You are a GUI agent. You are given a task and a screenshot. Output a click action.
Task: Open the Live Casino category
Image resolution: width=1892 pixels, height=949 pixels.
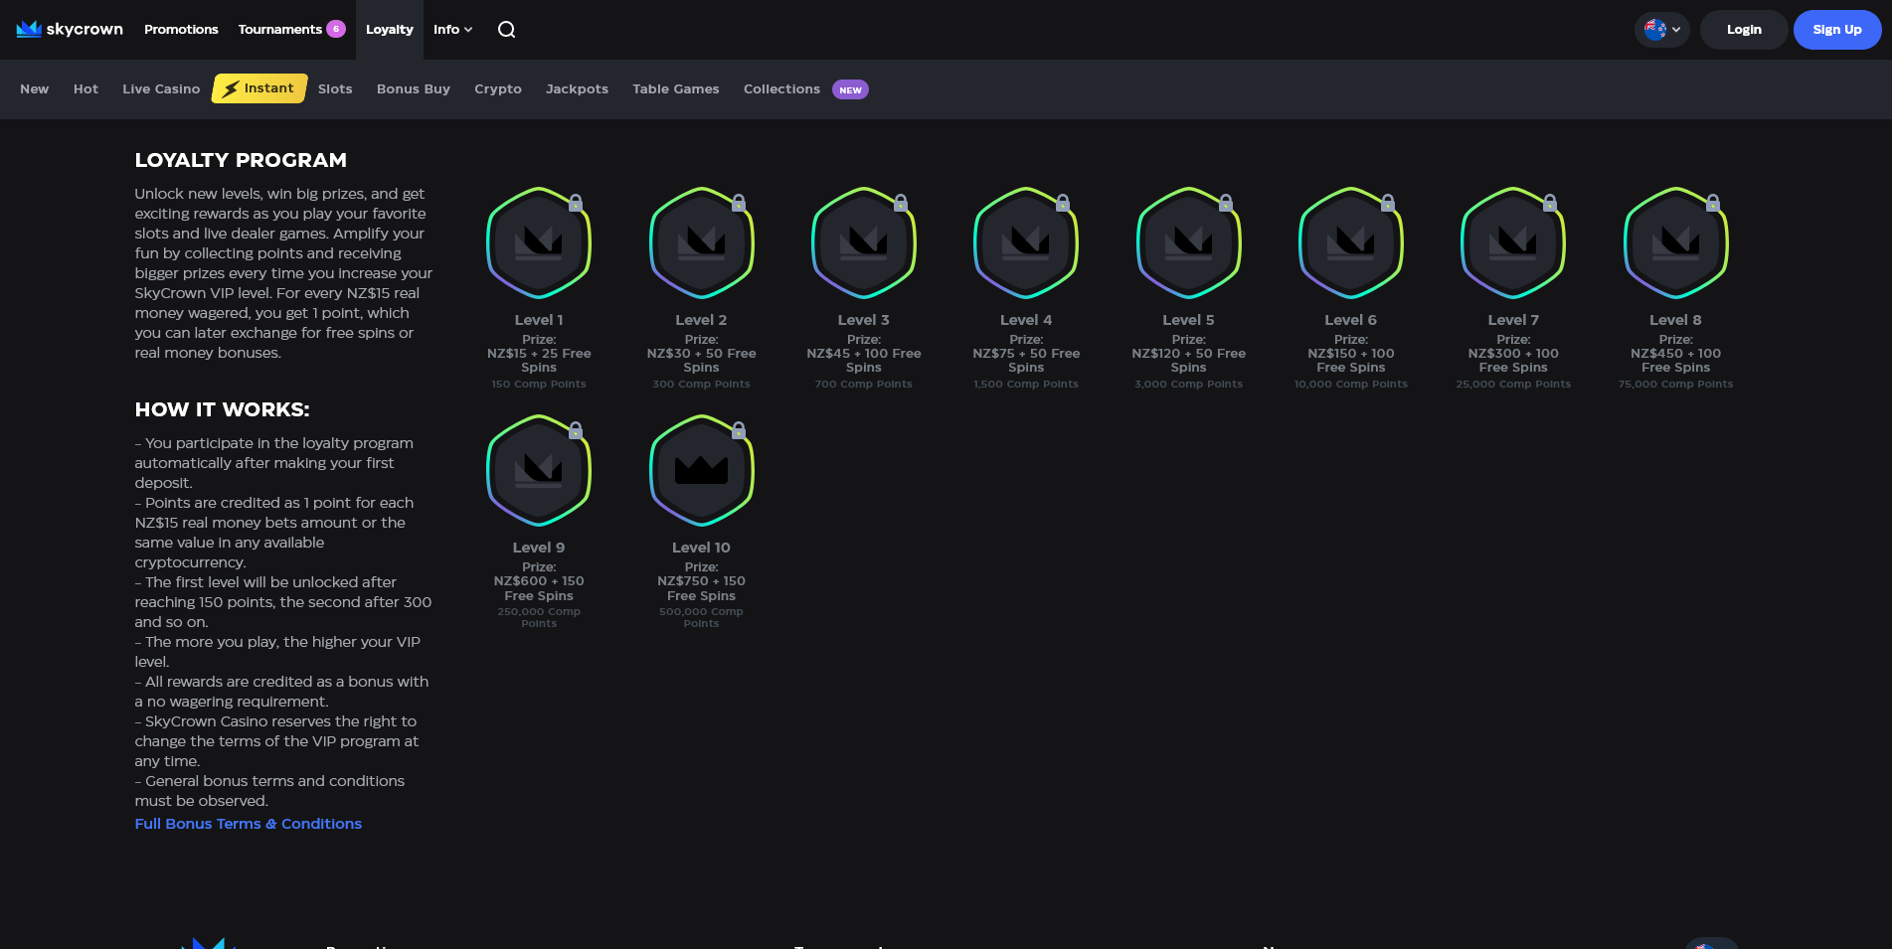pos(161,89)
